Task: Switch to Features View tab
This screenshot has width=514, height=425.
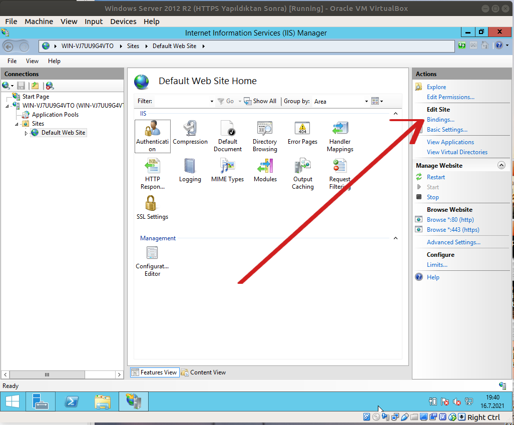Action: click(155, 372)
